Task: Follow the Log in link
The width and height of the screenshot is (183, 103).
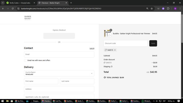Action: coord(92,48)
